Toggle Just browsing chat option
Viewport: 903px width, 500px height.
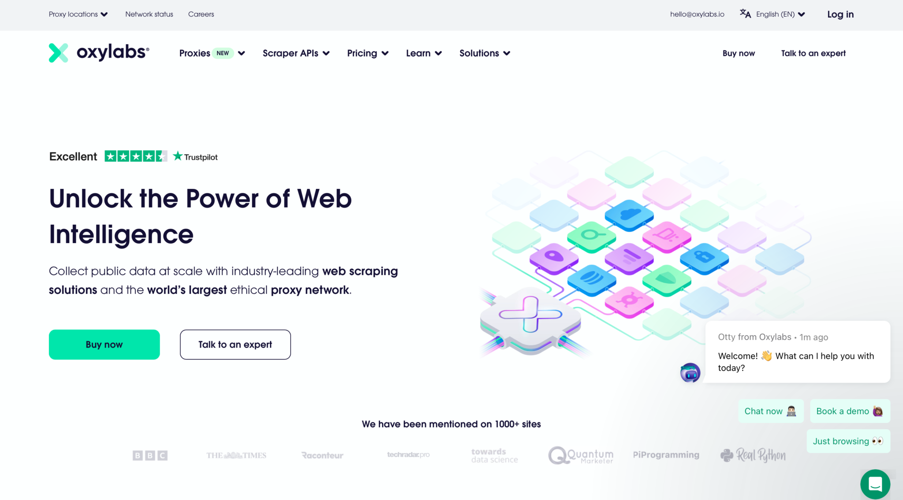coord(847,441)
